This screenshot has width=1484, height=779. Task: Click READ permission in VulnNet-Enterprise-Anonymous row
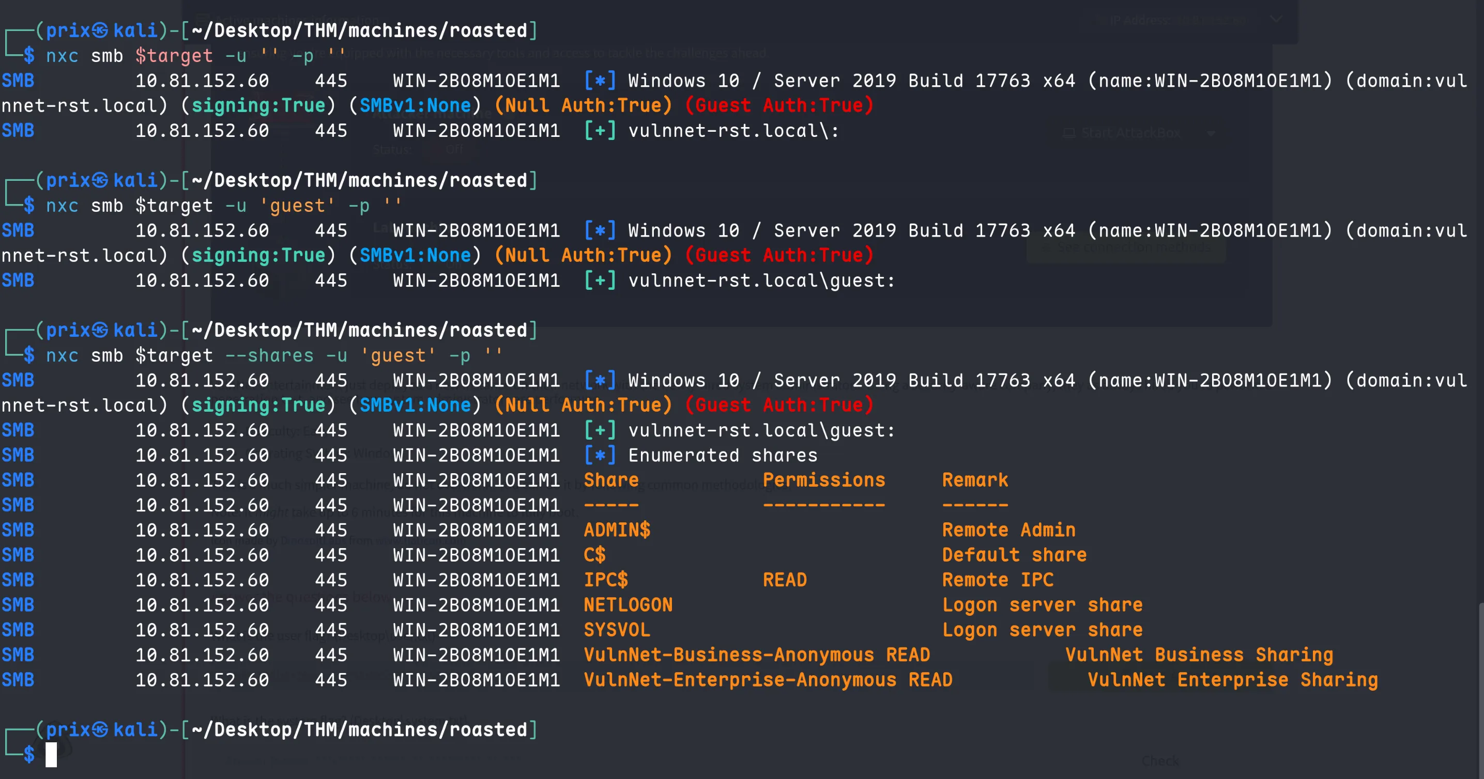tap(930, 679)
